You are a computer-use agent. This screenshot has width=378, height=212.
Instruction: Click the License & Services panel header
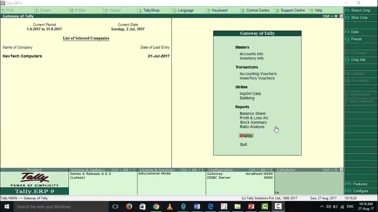click(x=171, y=170)
